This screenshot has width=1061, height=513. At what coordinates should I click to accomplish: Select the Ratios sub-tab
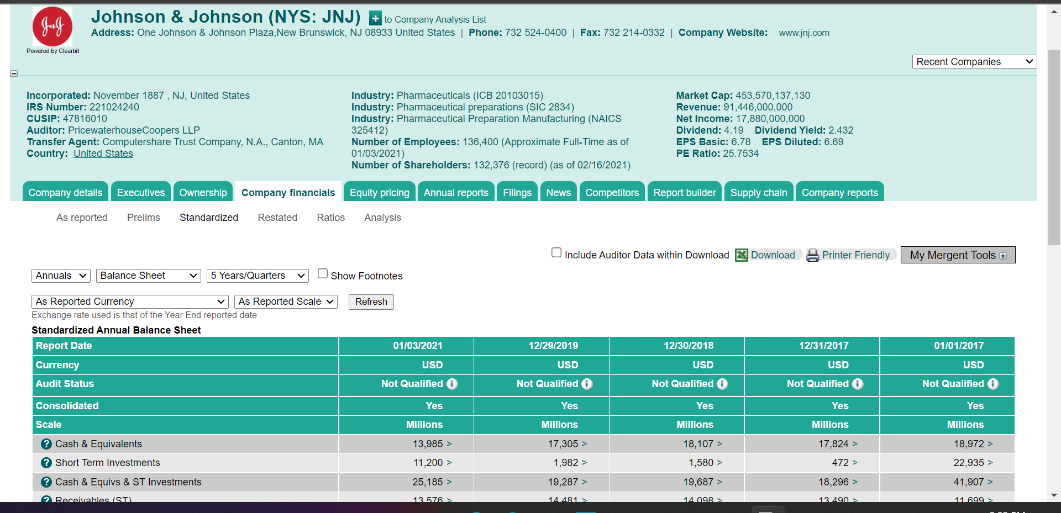[x=330, y=218]
